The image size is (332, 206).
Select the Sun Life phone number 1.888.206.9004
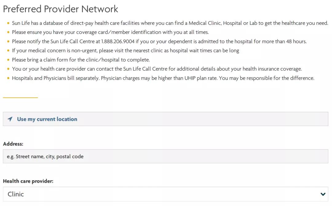point(118,41)
